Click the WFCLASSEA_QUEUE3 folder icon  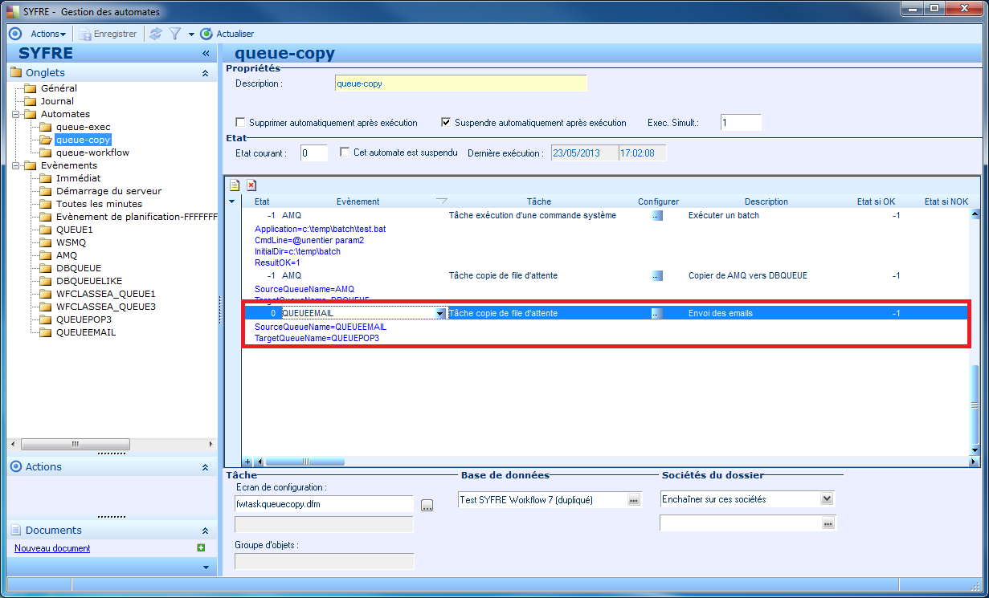(x=45, y=307)
